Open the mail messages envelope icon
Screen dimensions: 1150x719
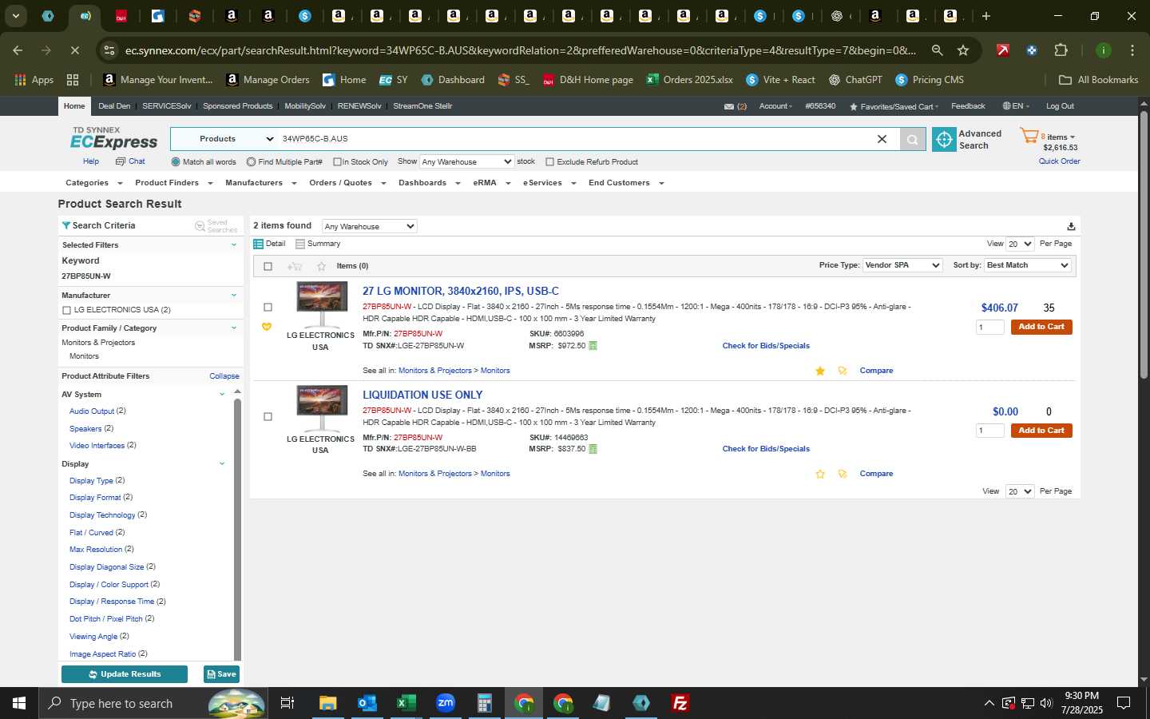click(x=728, y=106)
